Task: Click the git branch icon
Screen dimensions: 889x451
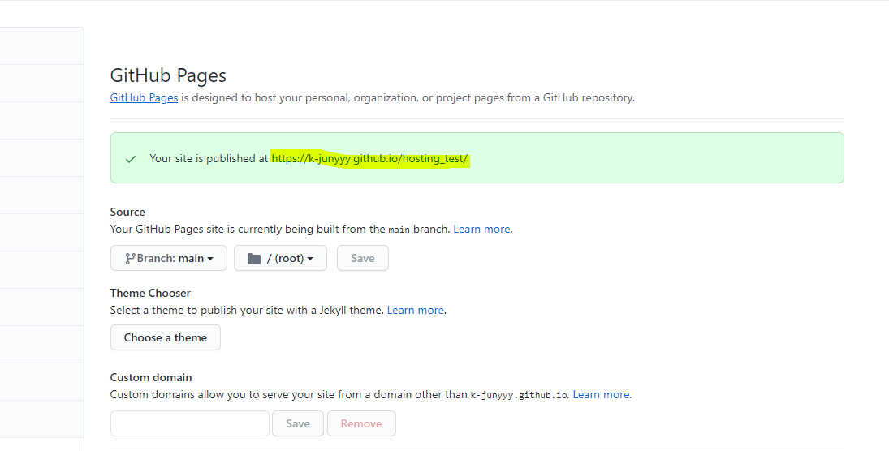Action: click(x=130, y=259)
